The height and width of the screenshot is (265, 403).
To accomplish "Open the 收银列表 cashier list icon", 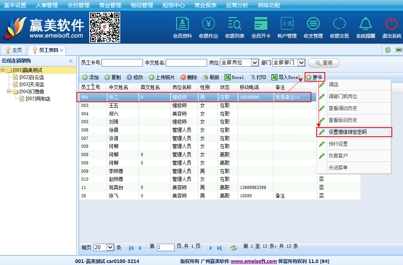I will click(234, 24).
